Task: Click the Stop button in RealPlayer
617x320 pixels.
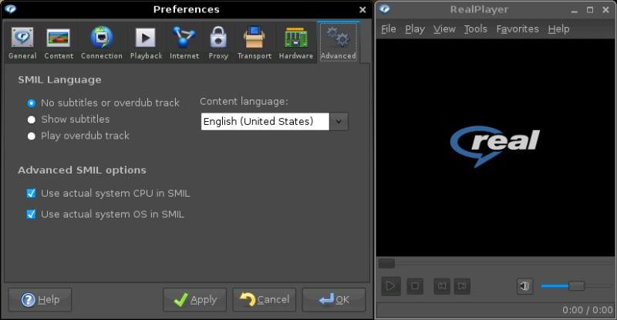Action: 415,286
